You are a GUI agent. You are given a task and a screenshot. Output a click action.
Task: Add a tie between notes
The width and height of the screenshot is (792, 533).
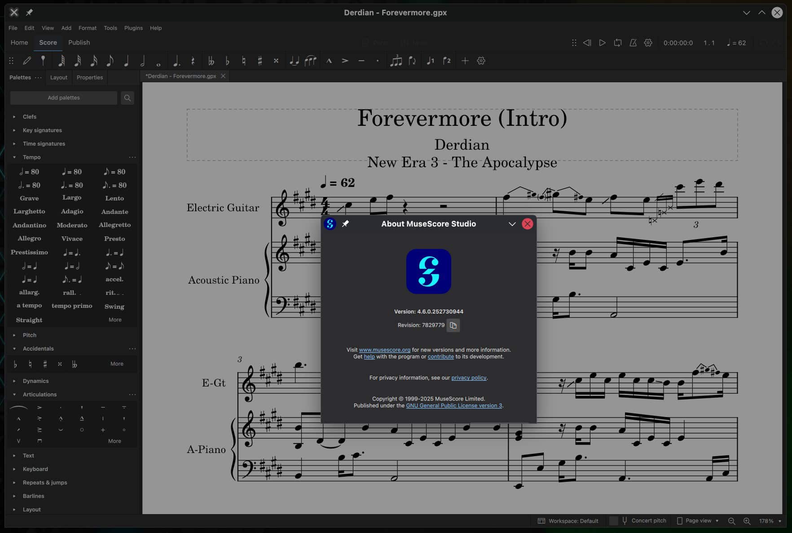point(294,61)
